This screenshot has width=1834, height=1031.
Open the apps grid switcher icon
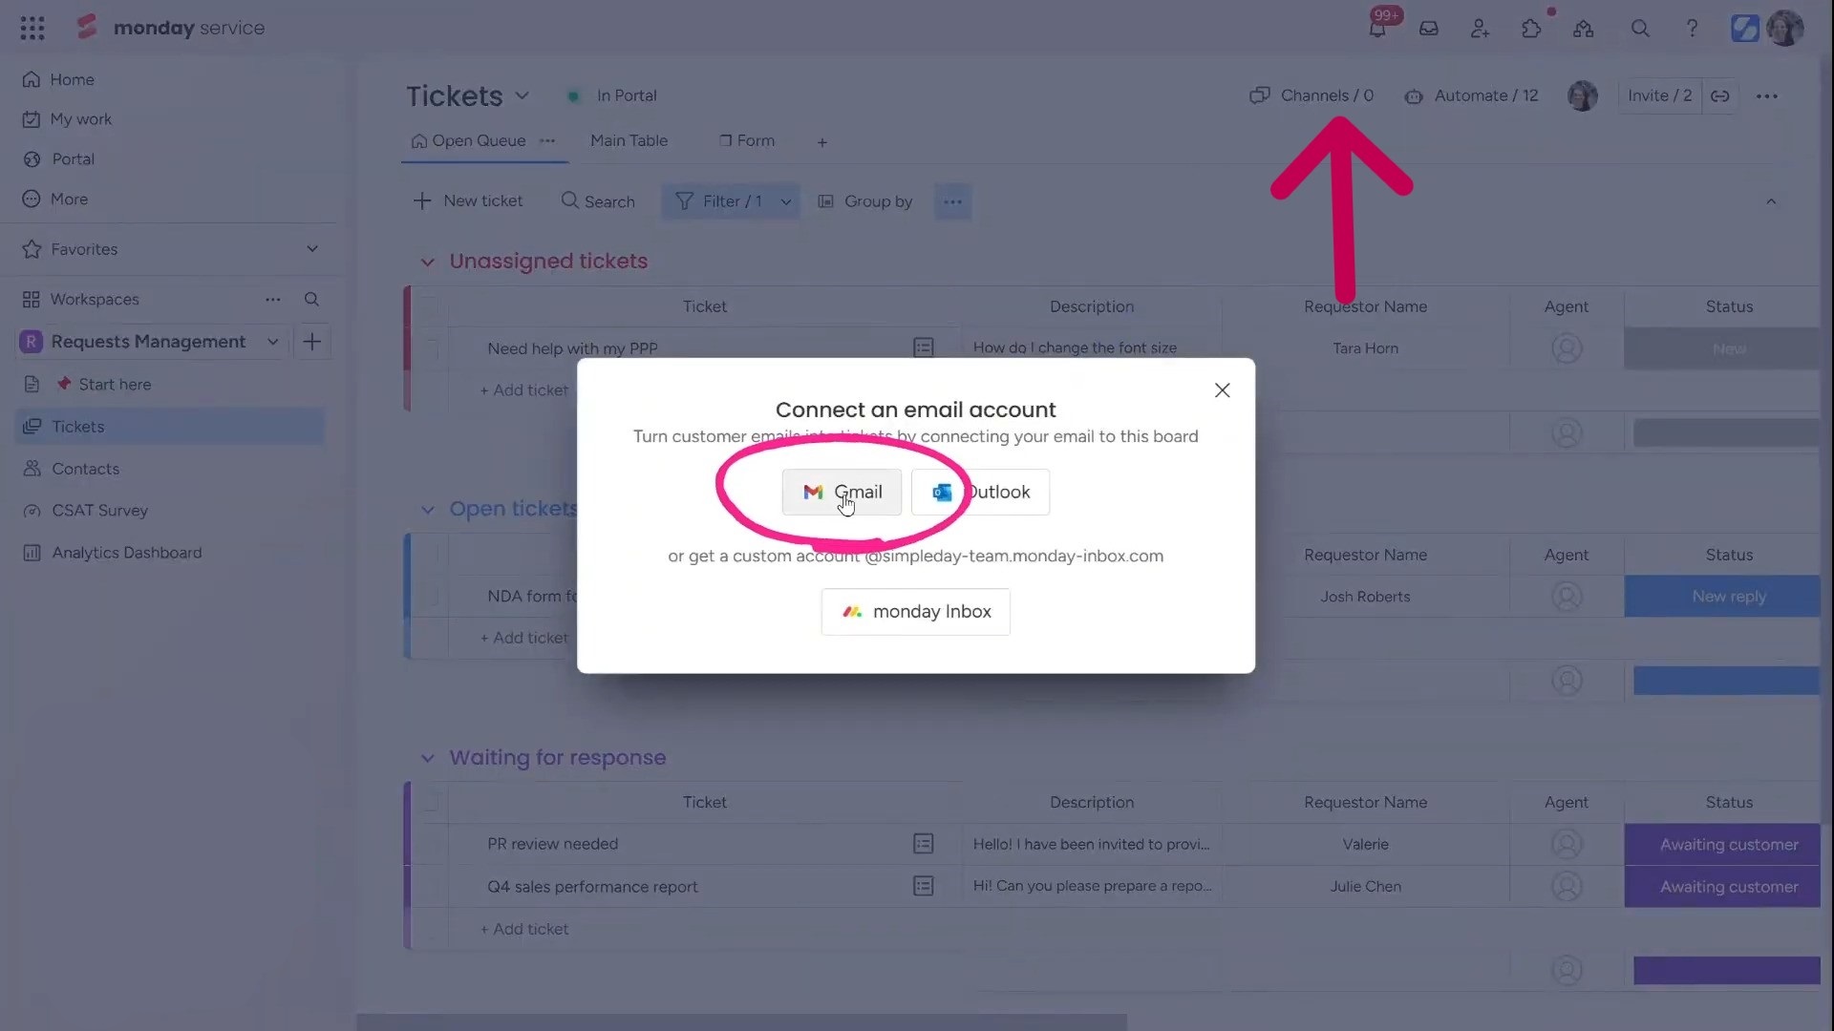pos(32,28)
